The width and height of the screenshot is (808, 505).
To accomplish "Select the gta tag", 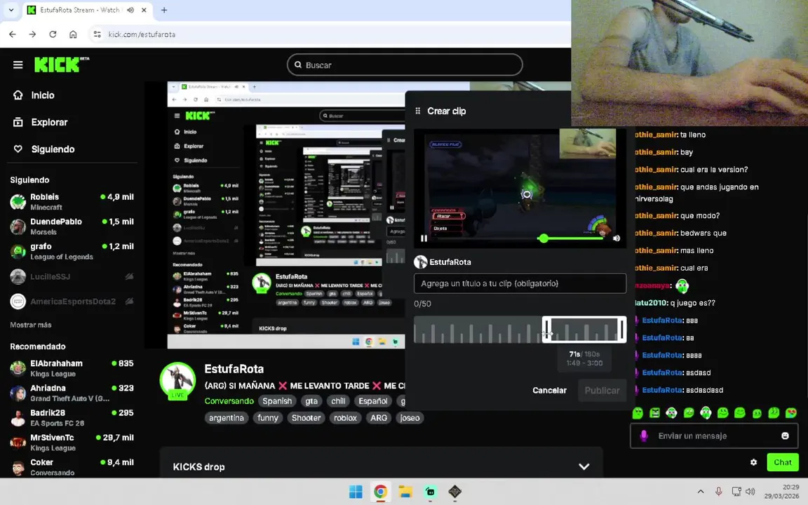I will coord(311,401).
